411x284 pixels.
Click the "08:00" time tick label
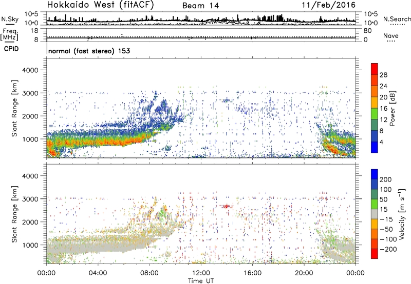click(150, 273)
